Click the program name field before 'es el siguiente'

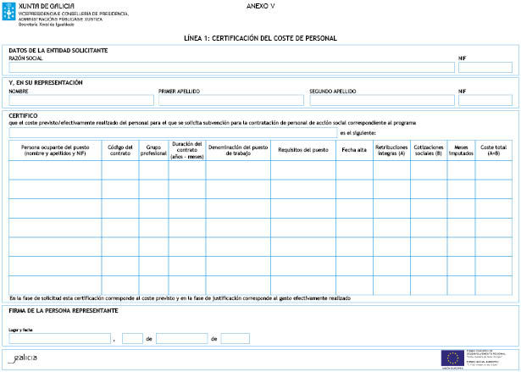(x=173, y=133)
